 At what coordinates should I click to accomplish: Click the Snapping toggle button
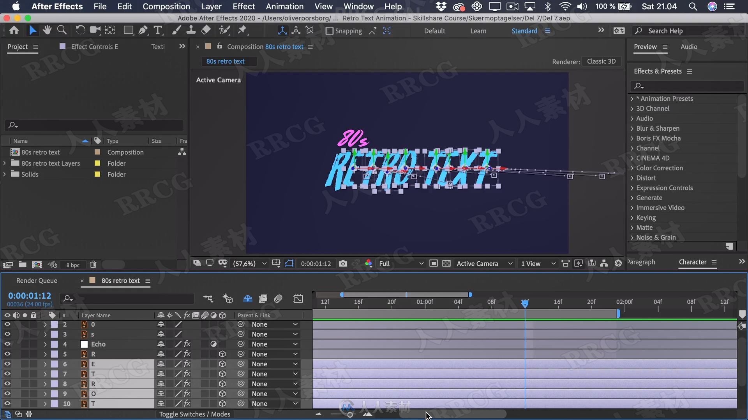pyautogui.click(x=328, y=31)
